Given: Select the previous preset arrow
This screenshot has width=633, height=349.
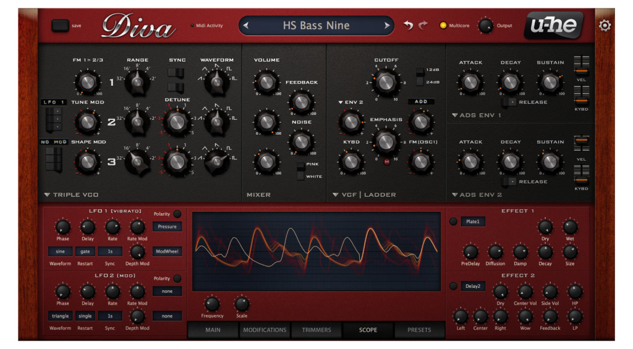Looking at the screenshot, I should (245, 25).
